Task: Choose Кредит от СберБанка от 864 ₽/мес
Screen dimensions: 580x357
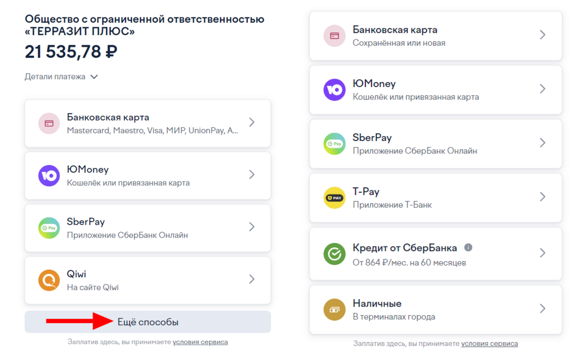Action: 436,254
